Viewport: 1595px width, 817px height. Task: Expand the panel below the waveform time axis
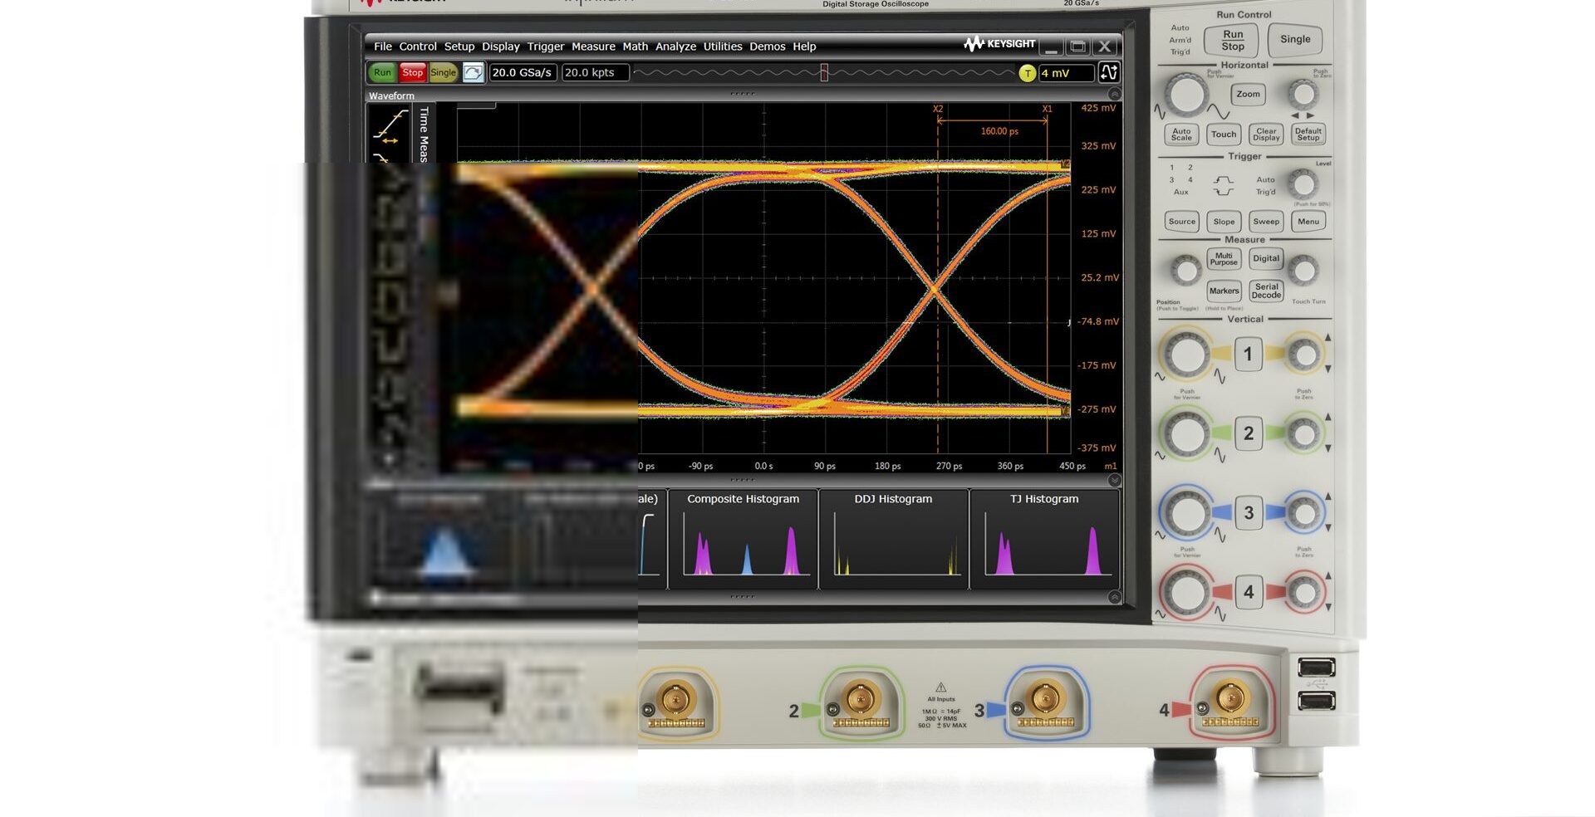pos(1115,480)
